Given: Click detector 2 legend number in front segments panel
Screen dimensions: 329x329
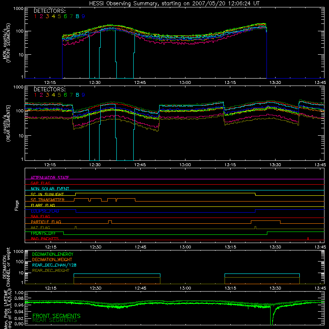Looking at the screenshot, I should coord(42,16).
